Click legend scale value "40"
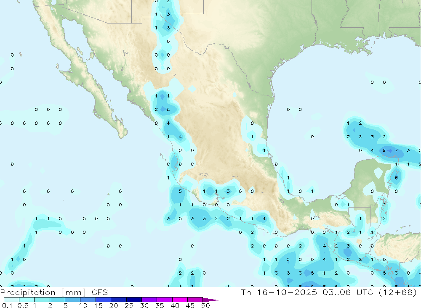The width and height of the screenshot is (421, 308). (175, 305)
